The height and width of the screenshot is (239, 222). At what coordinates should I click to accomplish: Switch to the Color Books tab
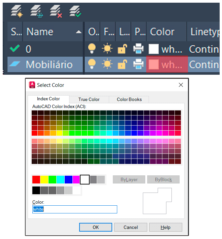pos(129,100)
